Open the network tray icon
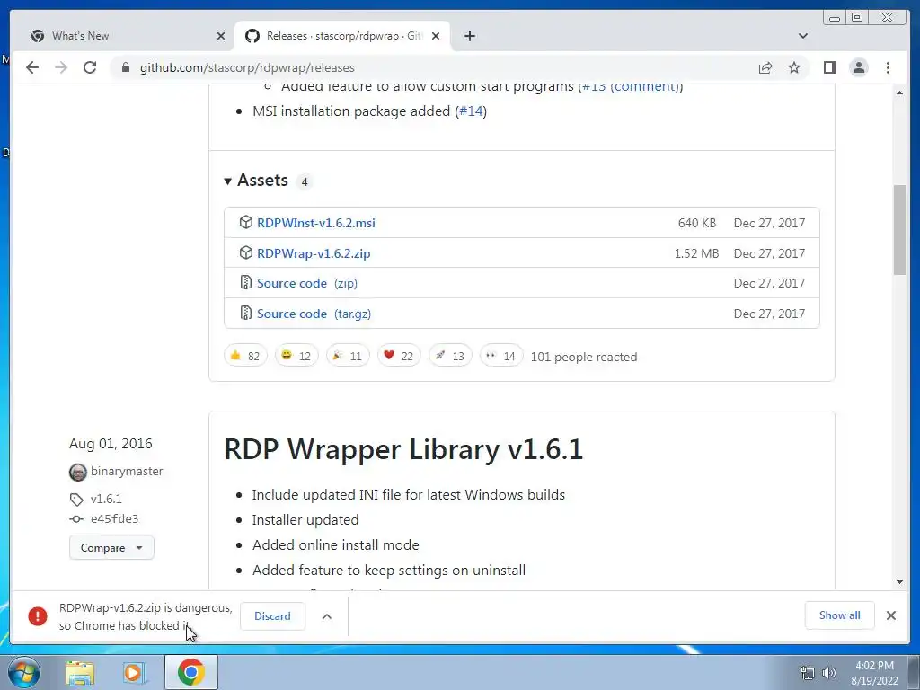The height and width of the screenshot is (690, 920). coord(808,673)
